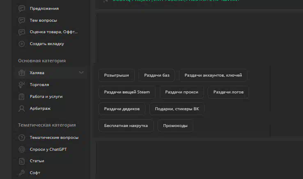Click the Раздачи логов button
The height and width of the screenshot is (179, 303).
tap(228, 92)
